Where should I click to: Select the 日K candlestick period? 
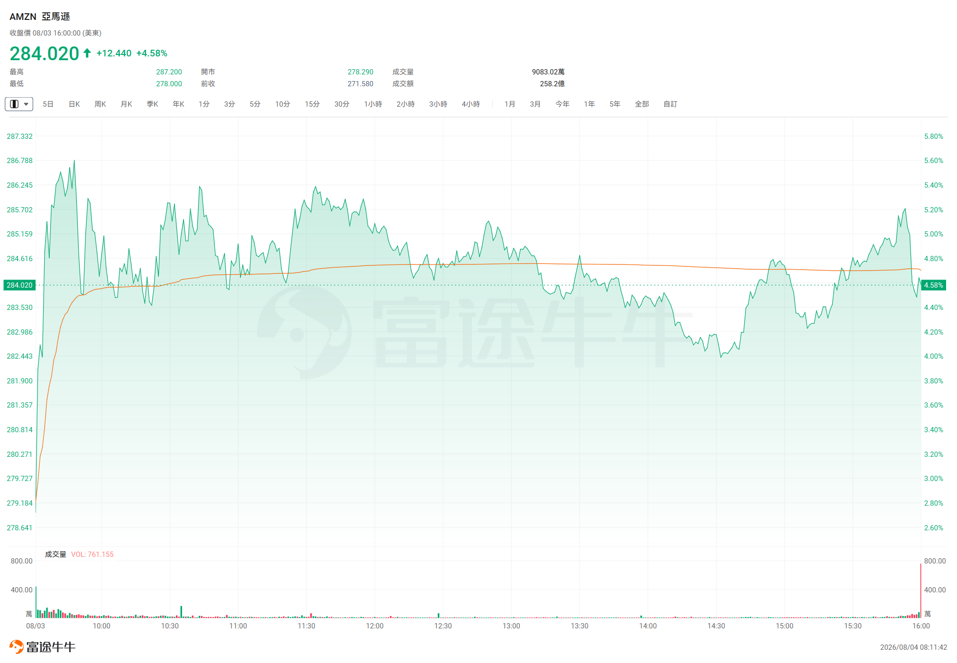[74, 104]
